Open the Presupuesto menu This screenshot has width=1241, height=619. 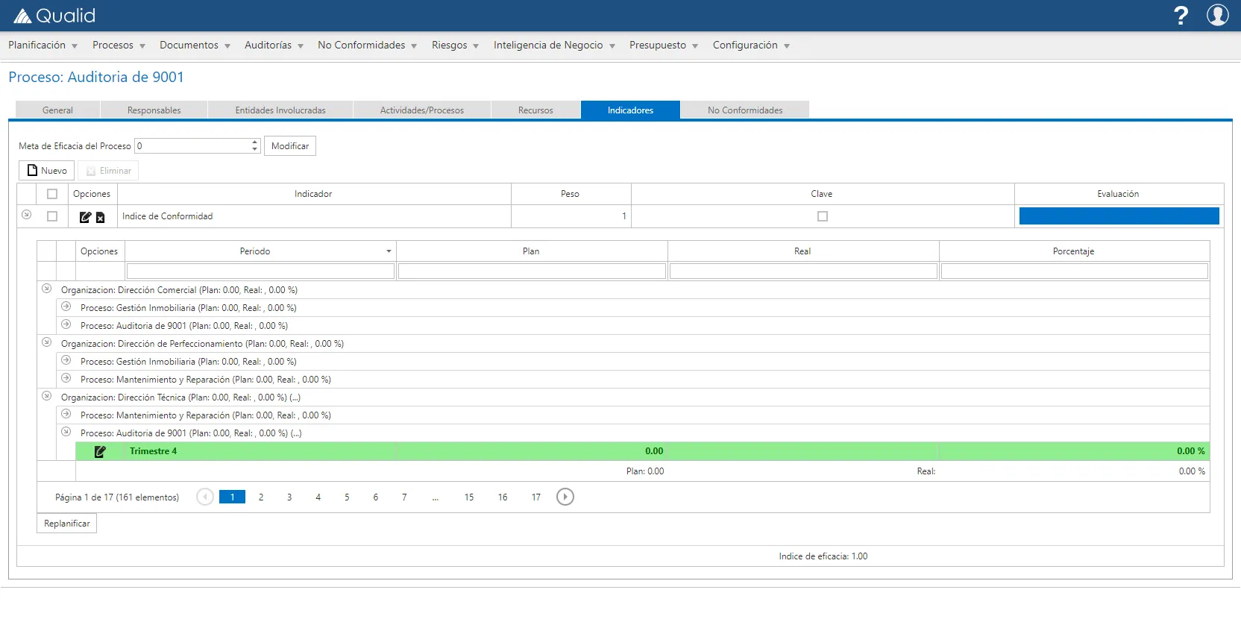(663, 45)
